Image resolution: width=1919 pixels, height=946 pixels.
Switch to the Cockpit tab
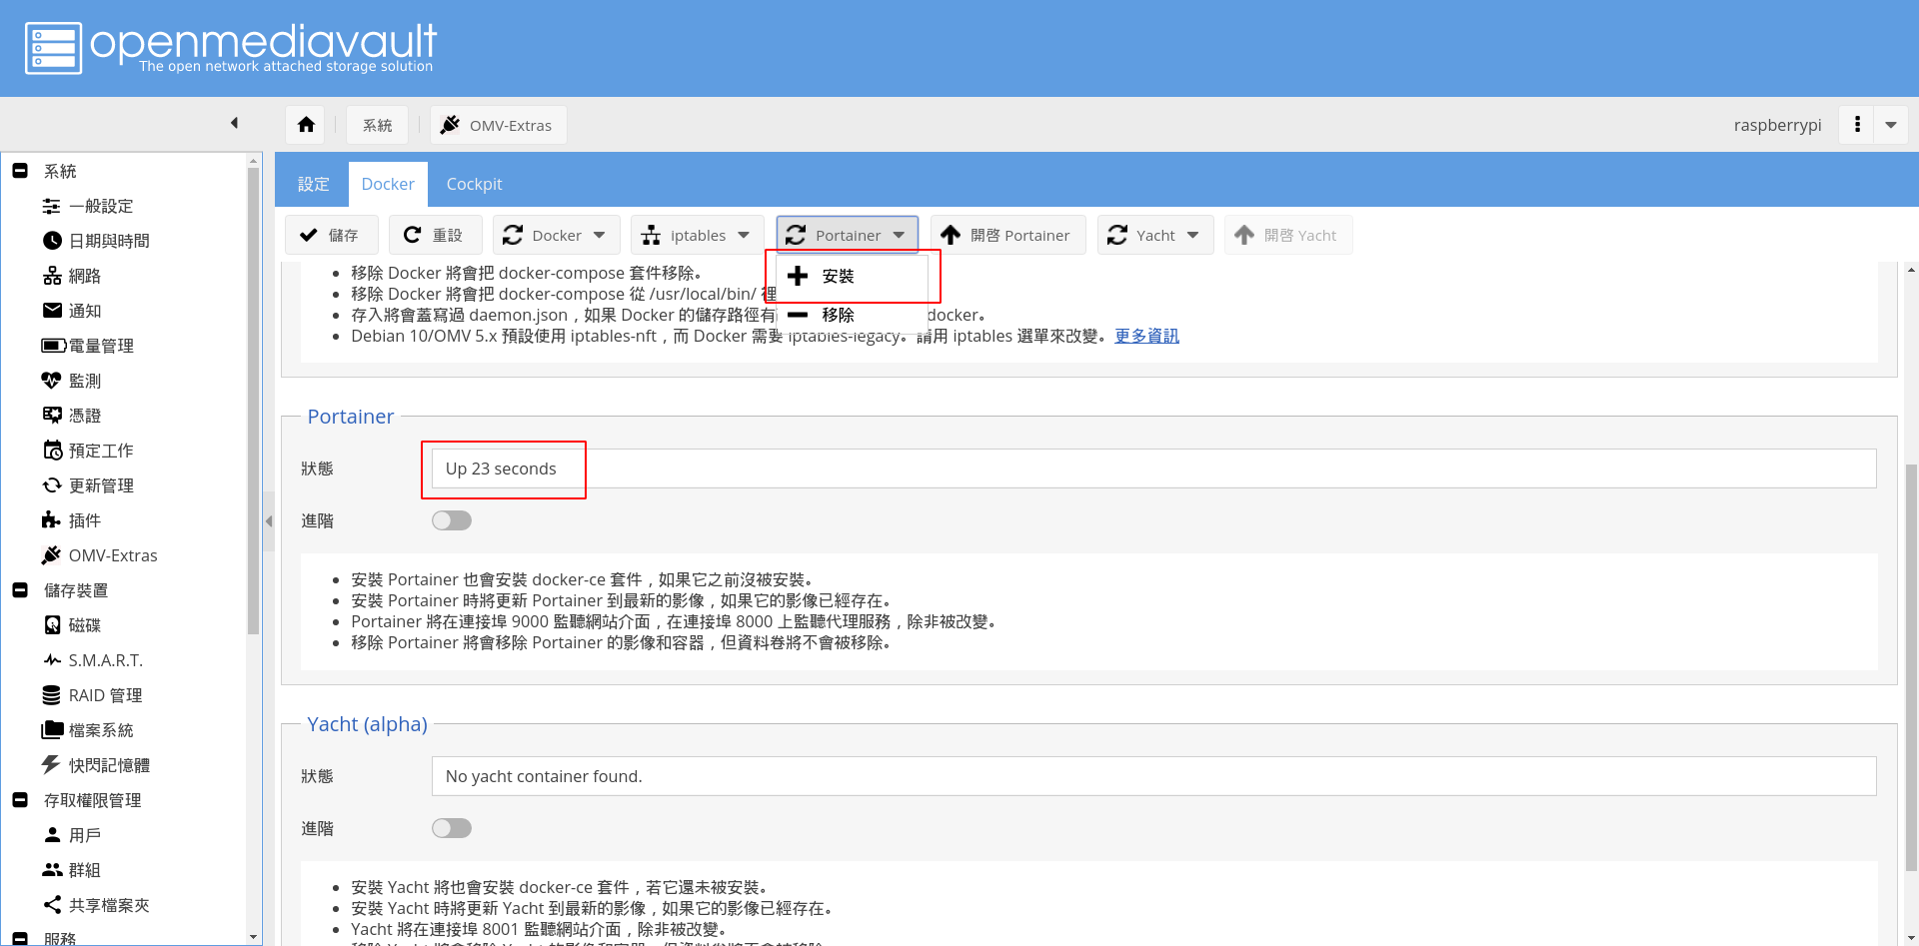click(474, 185)
